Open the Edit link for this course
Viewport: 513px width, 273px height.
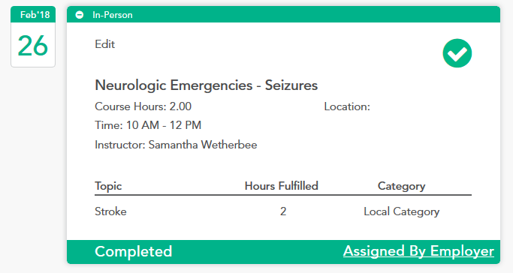[104, 44]
